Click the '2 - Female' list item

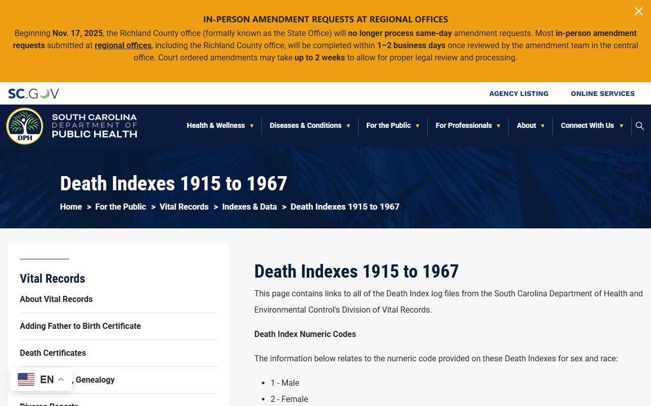pyautogui.click(x=289, y=399)
